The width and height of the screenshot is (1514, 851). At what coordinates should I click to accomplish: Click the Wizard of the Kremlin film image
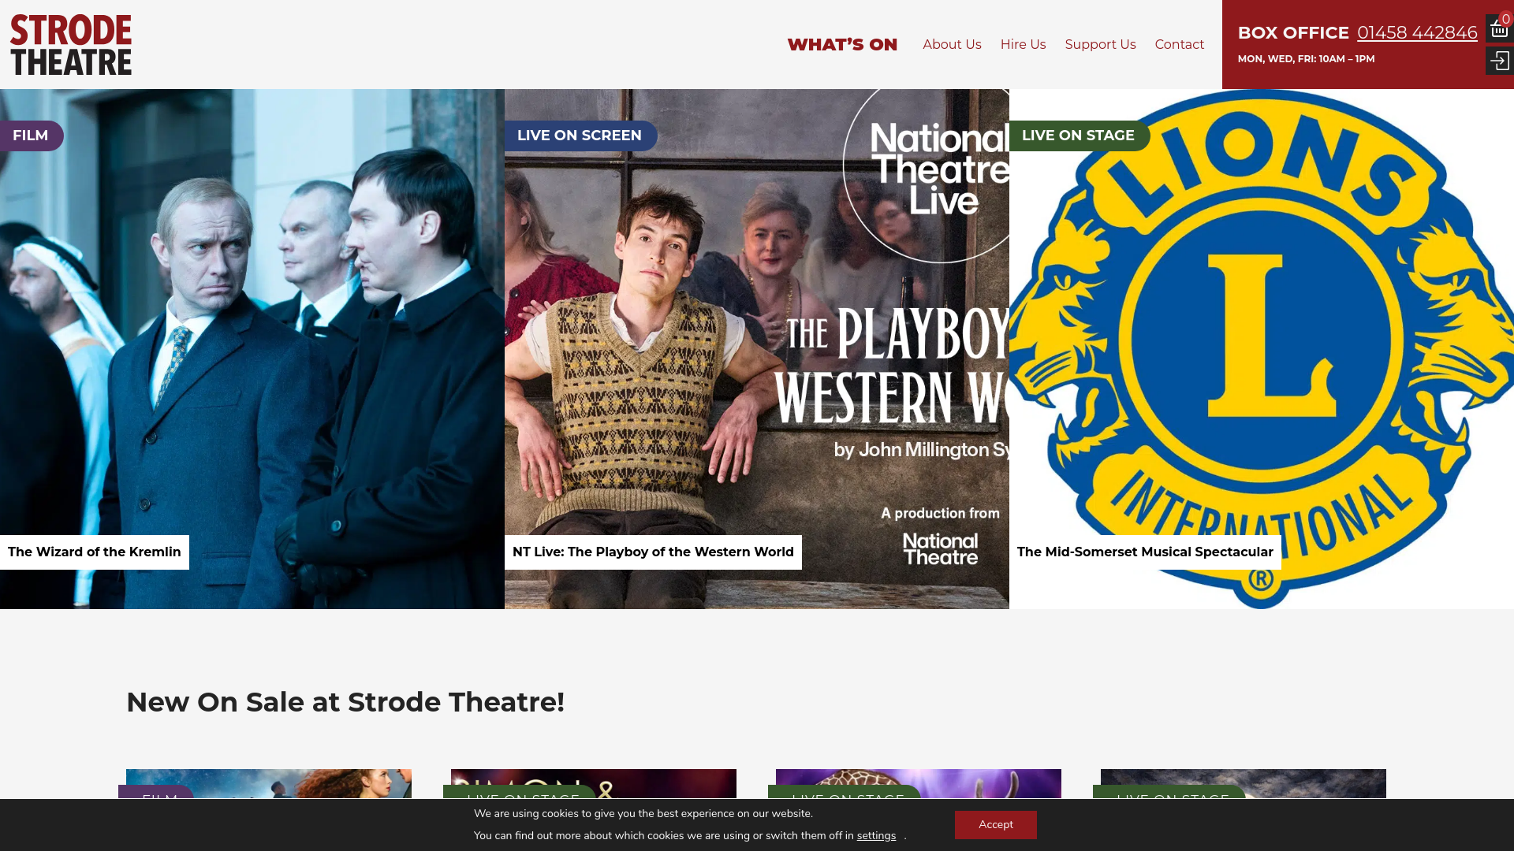coord(252,349)
